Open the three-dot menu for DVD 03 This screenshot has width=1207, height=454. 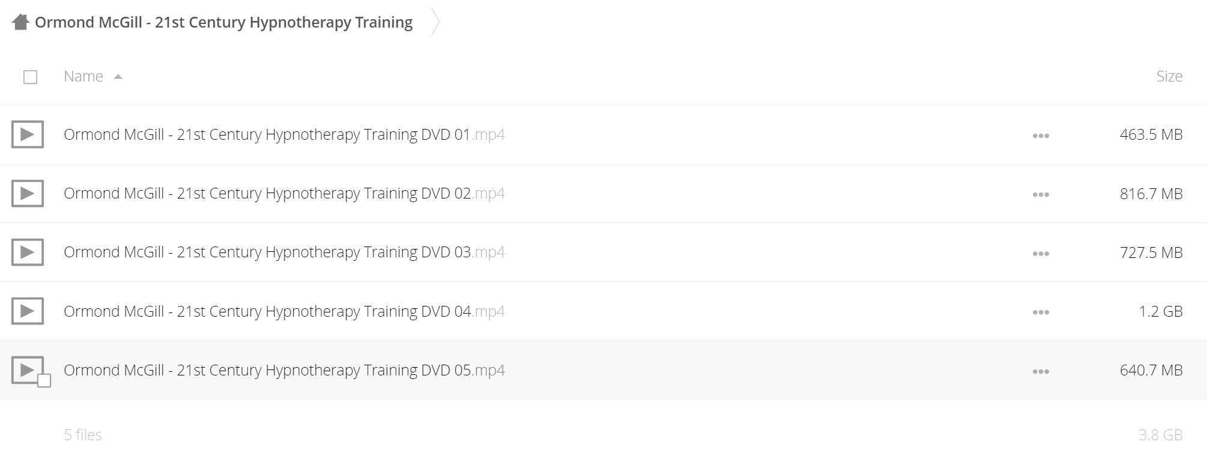(x=1041, y=253)
